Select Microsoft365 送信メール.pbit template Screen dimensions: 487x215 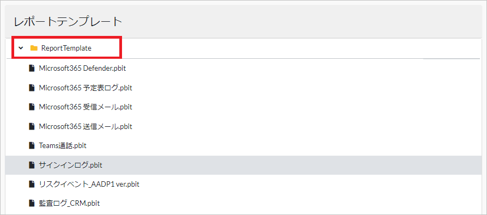pyautogui.click(x=86, y=126)
